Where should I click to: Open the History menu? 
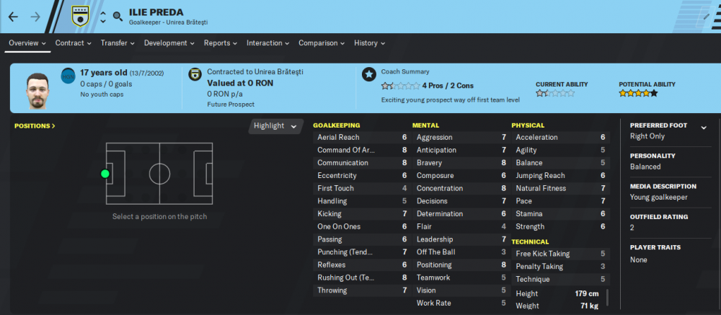(370, 43)
